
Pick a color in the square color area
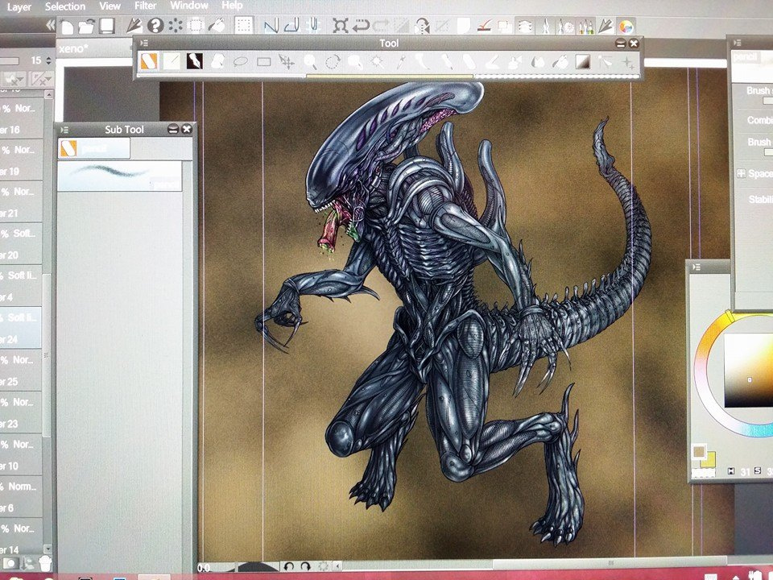749,371
